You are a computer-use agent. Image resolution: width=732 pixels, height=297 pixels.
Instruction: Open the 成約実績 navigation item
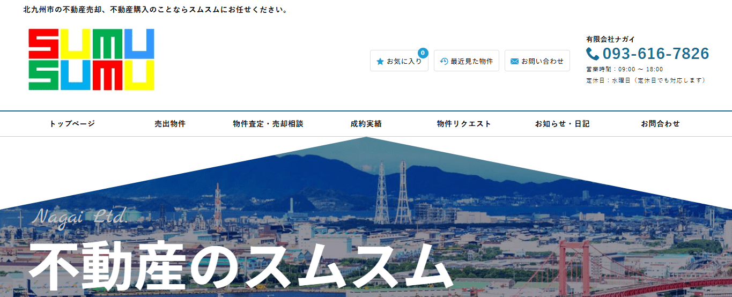pos(366,124)
